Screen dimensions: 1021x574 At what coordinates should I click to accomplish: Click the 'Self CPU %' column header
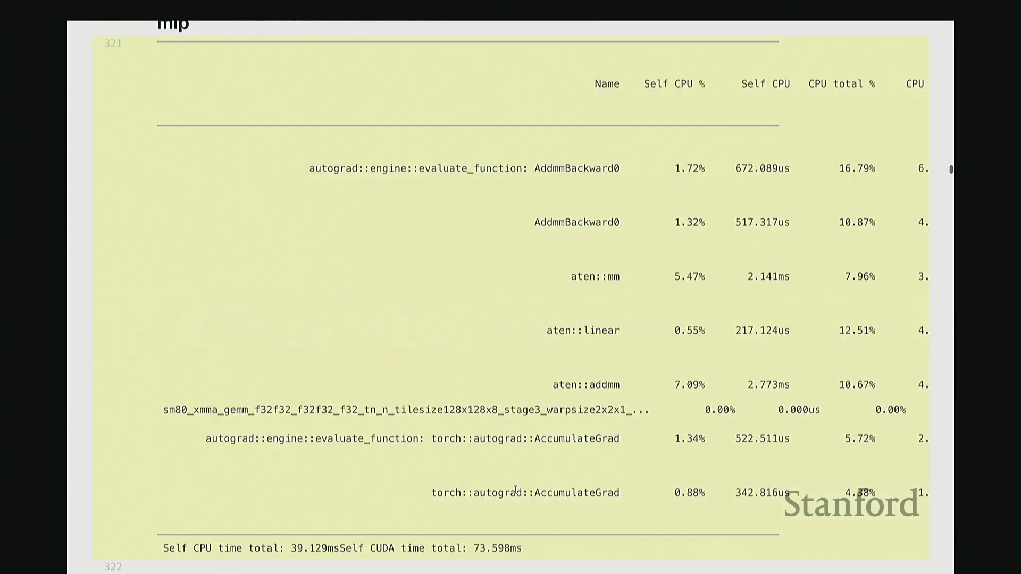tap(674, 84)
